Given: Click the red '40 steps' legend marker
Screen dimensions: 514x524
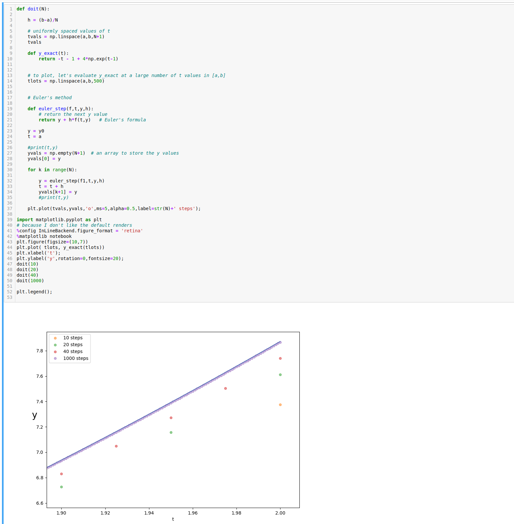Looking at the screenshot, I should click(x=55, y=352).
